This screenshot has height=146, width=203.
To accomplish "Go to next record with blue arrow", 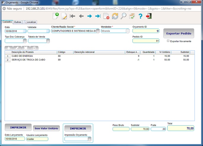I will (89, 16).
